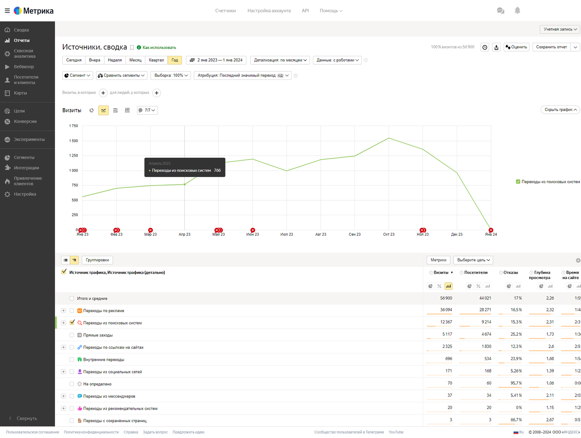The width and height of the screenshot is (581, 438).
Task: Open Данные: с роботами dropdown
Action: 337,60
